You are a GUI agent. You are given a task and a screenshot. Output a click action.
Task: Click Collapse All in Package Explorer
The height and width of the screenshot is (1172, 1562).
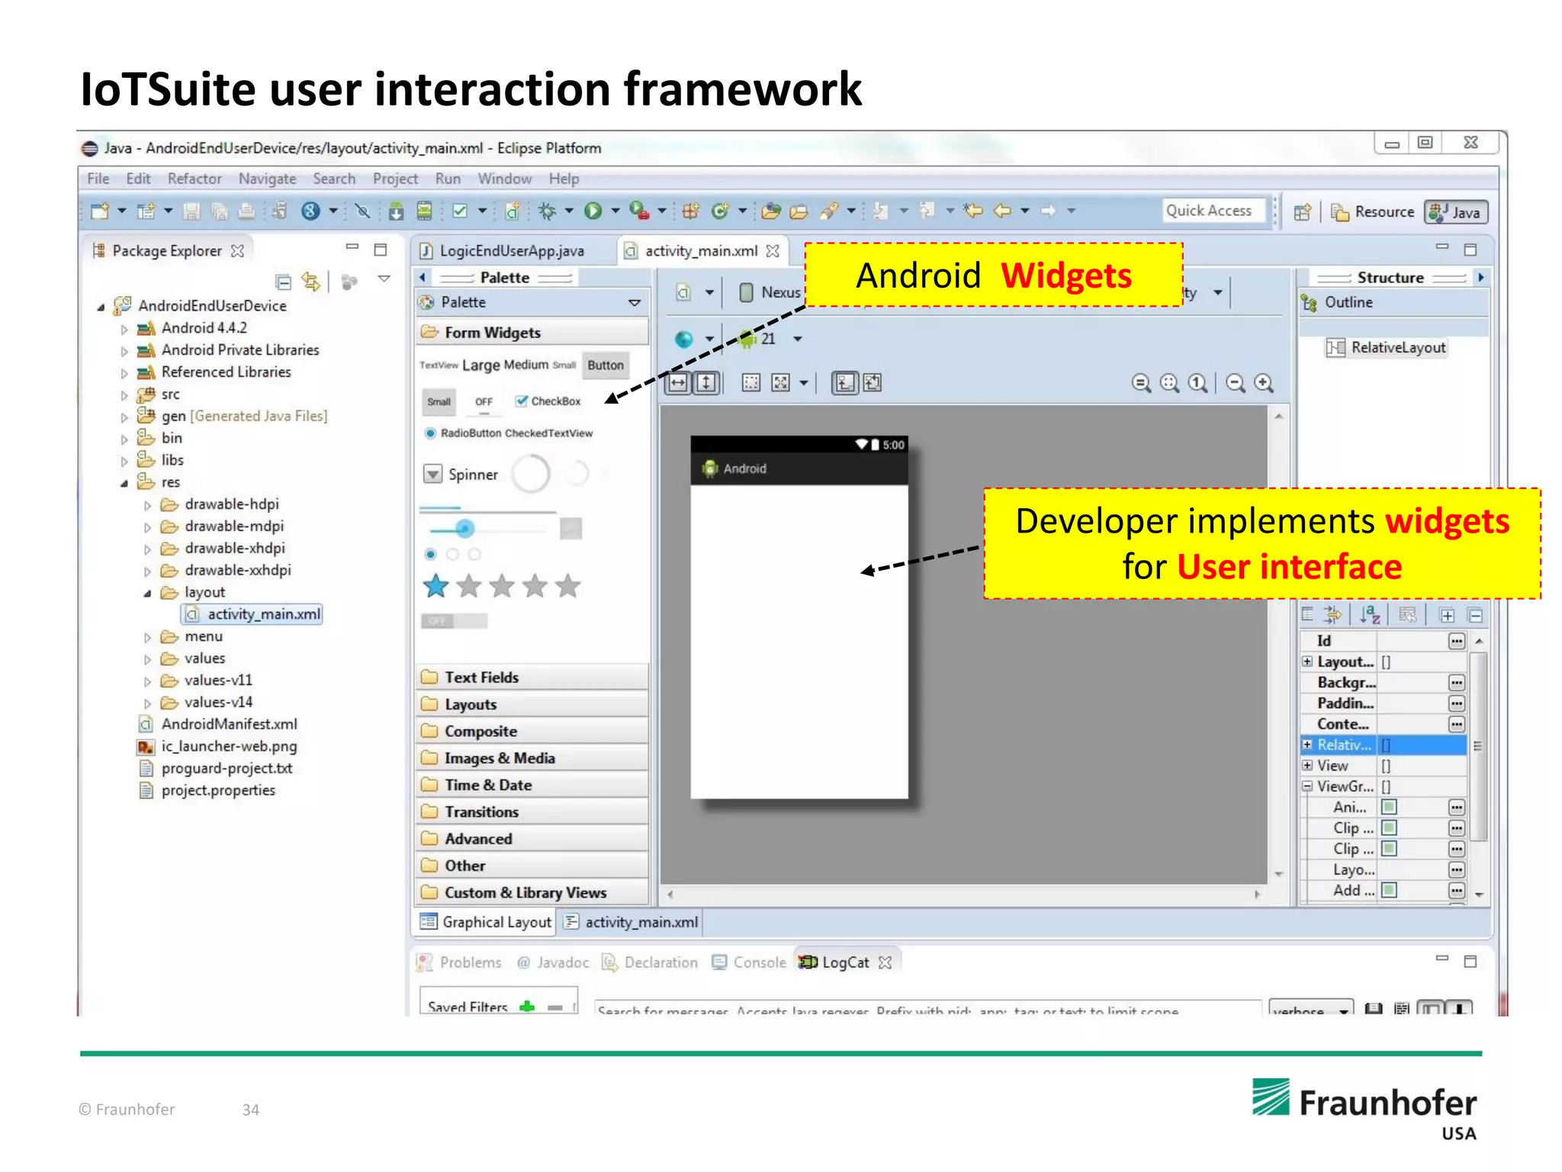(284, 282)
